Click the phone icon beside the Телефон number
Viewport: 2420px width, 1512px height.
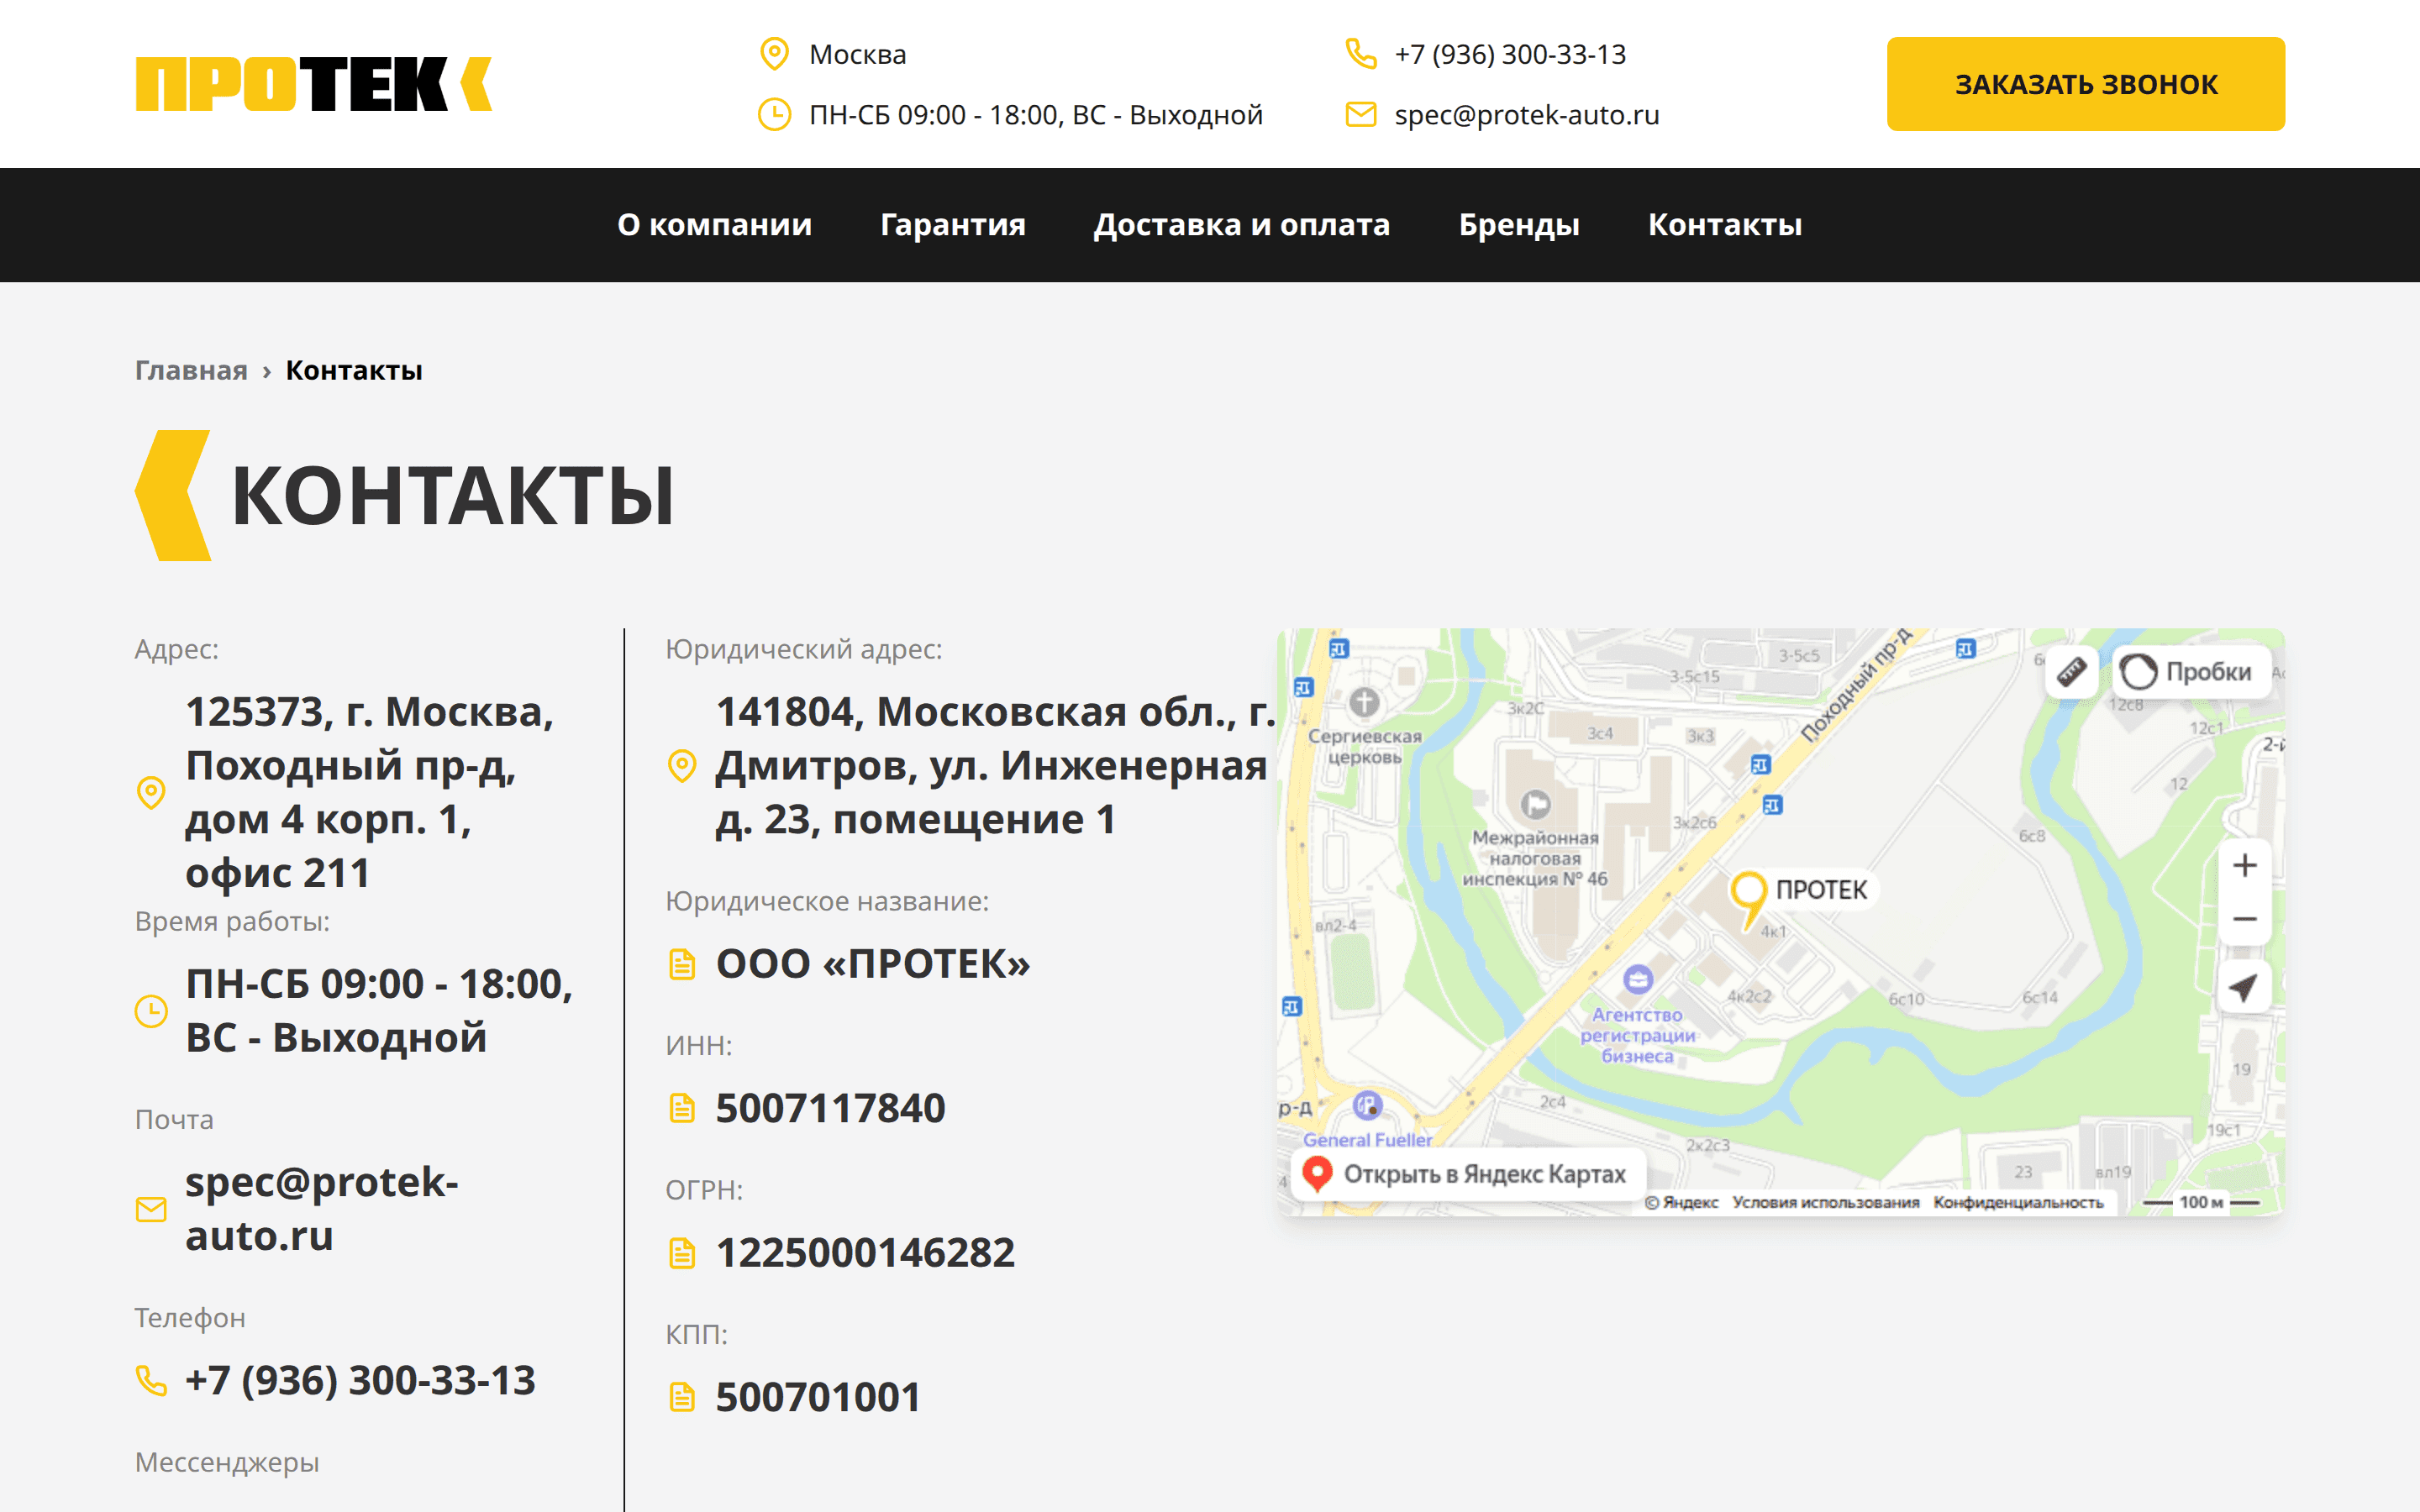point(151,1381)
